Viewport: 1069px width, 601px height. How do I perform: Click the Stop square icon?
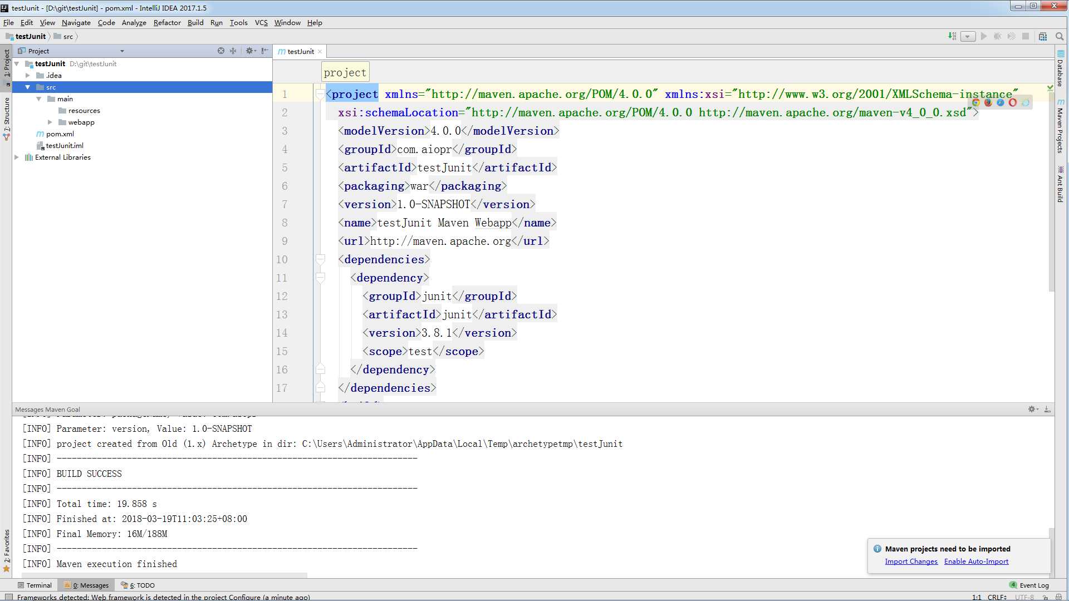click(x=1026, y=36)
